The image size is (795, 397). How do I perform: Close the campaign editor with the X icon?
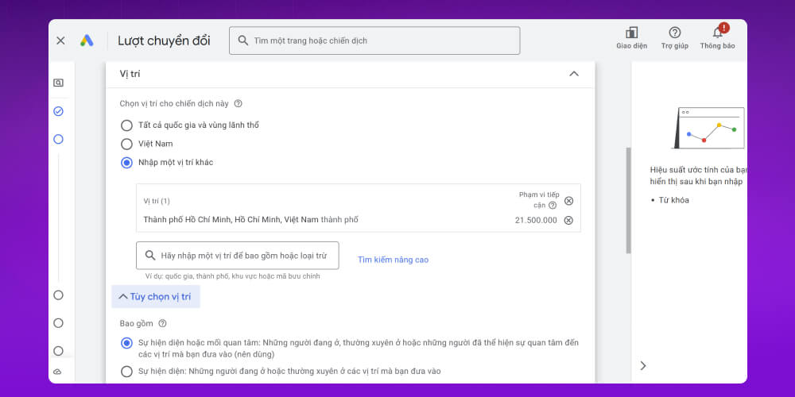(x=60, y=40)
